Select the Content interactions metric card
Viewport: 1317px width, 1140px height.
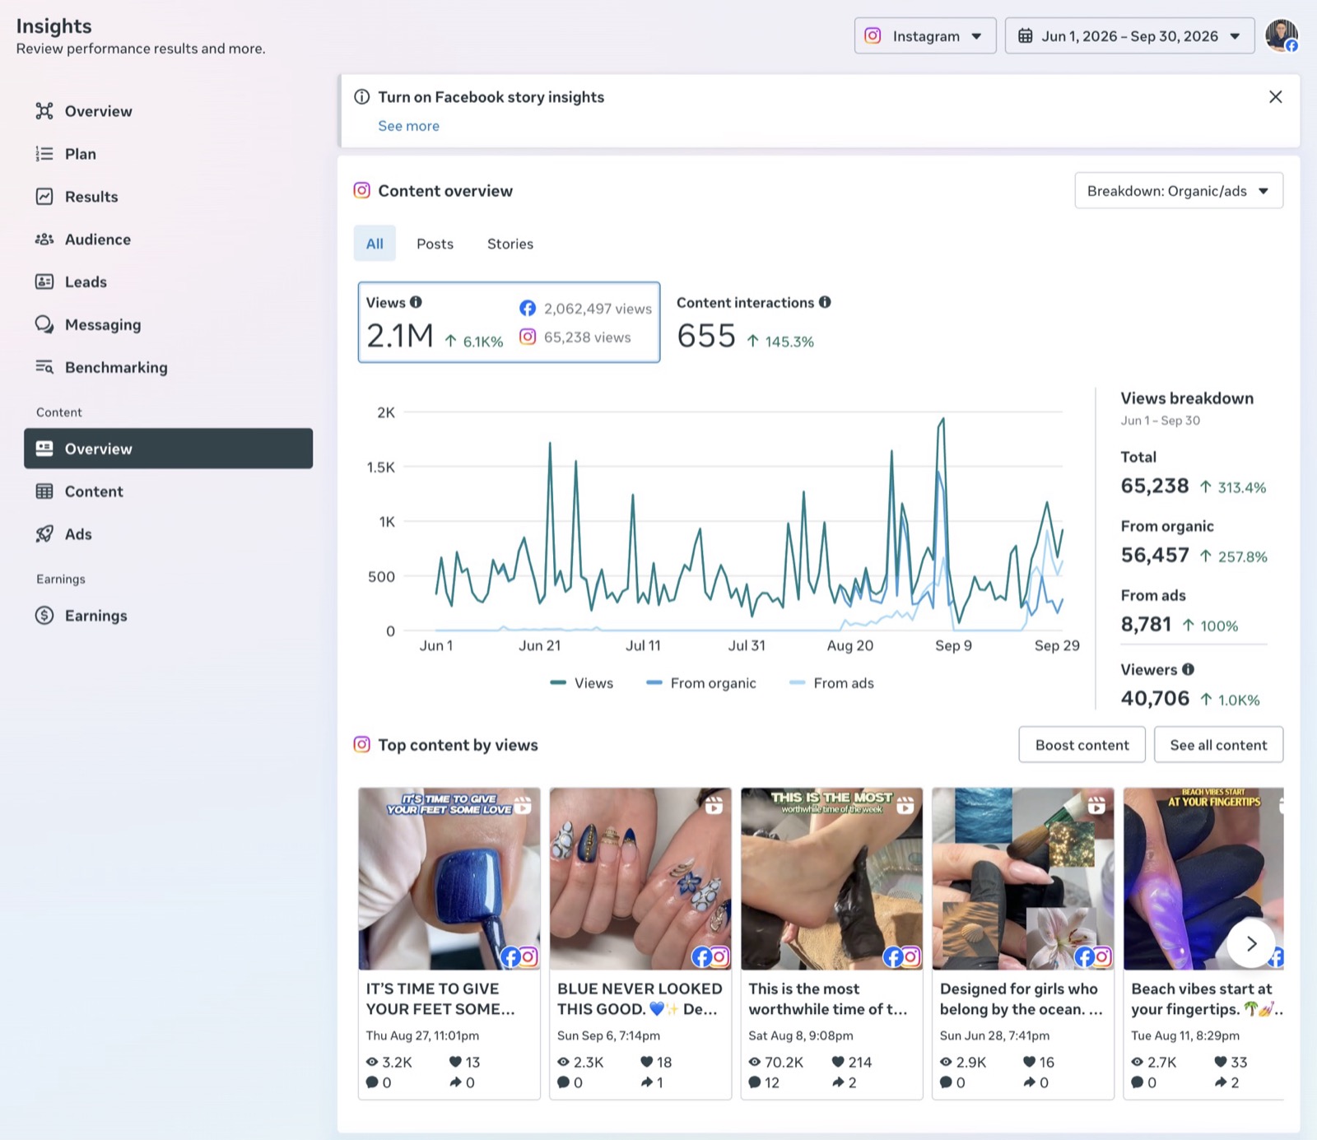[x=753, y=323]
